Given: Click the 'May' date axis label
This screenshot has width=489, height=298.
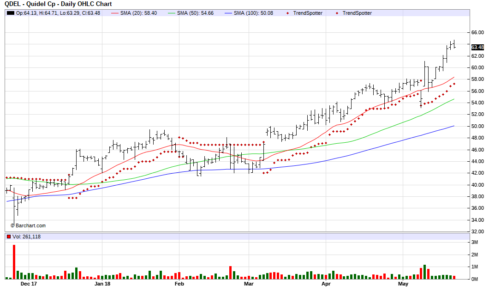Looking at the screenshot, I should point(403,284).
